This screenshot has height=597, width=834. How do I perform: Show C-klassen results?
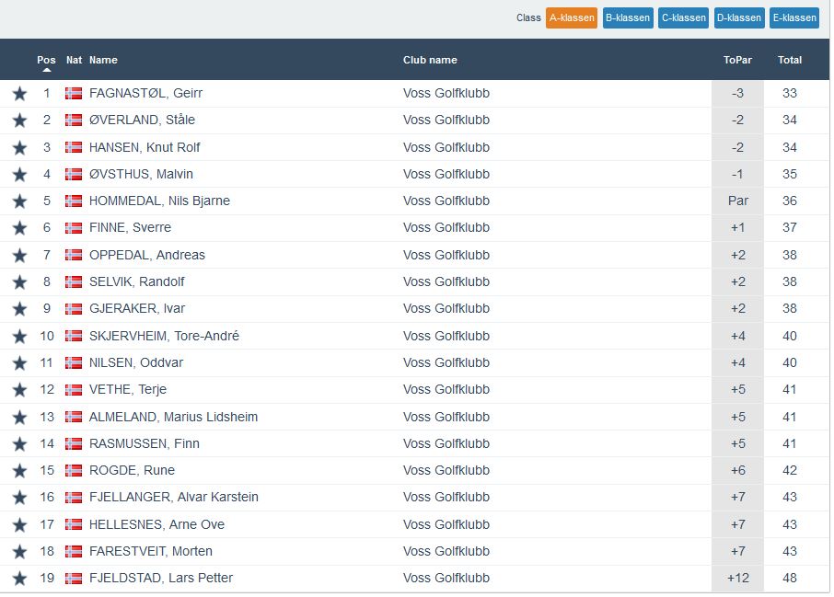tap(683, 18)
